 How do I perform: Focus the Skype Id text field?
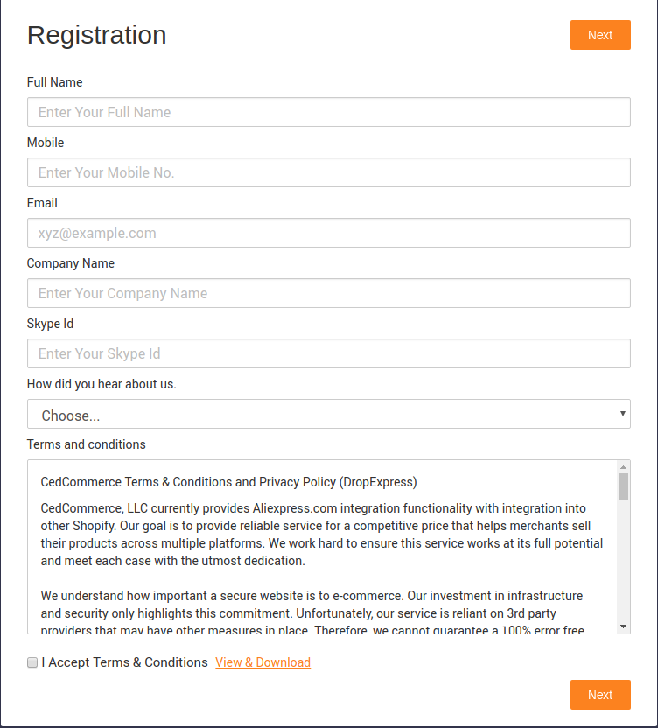(x=328, y=353)
